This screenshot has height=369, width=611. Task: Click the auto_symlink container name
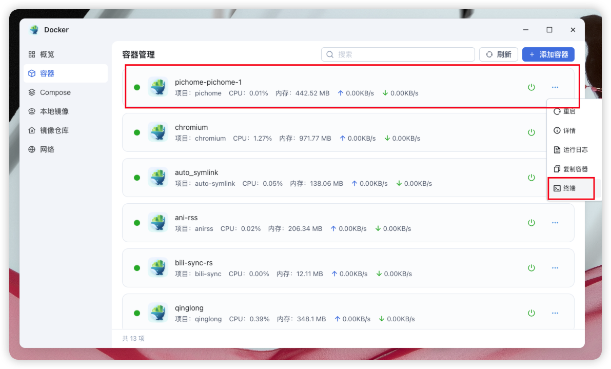(x=196, y=172)
